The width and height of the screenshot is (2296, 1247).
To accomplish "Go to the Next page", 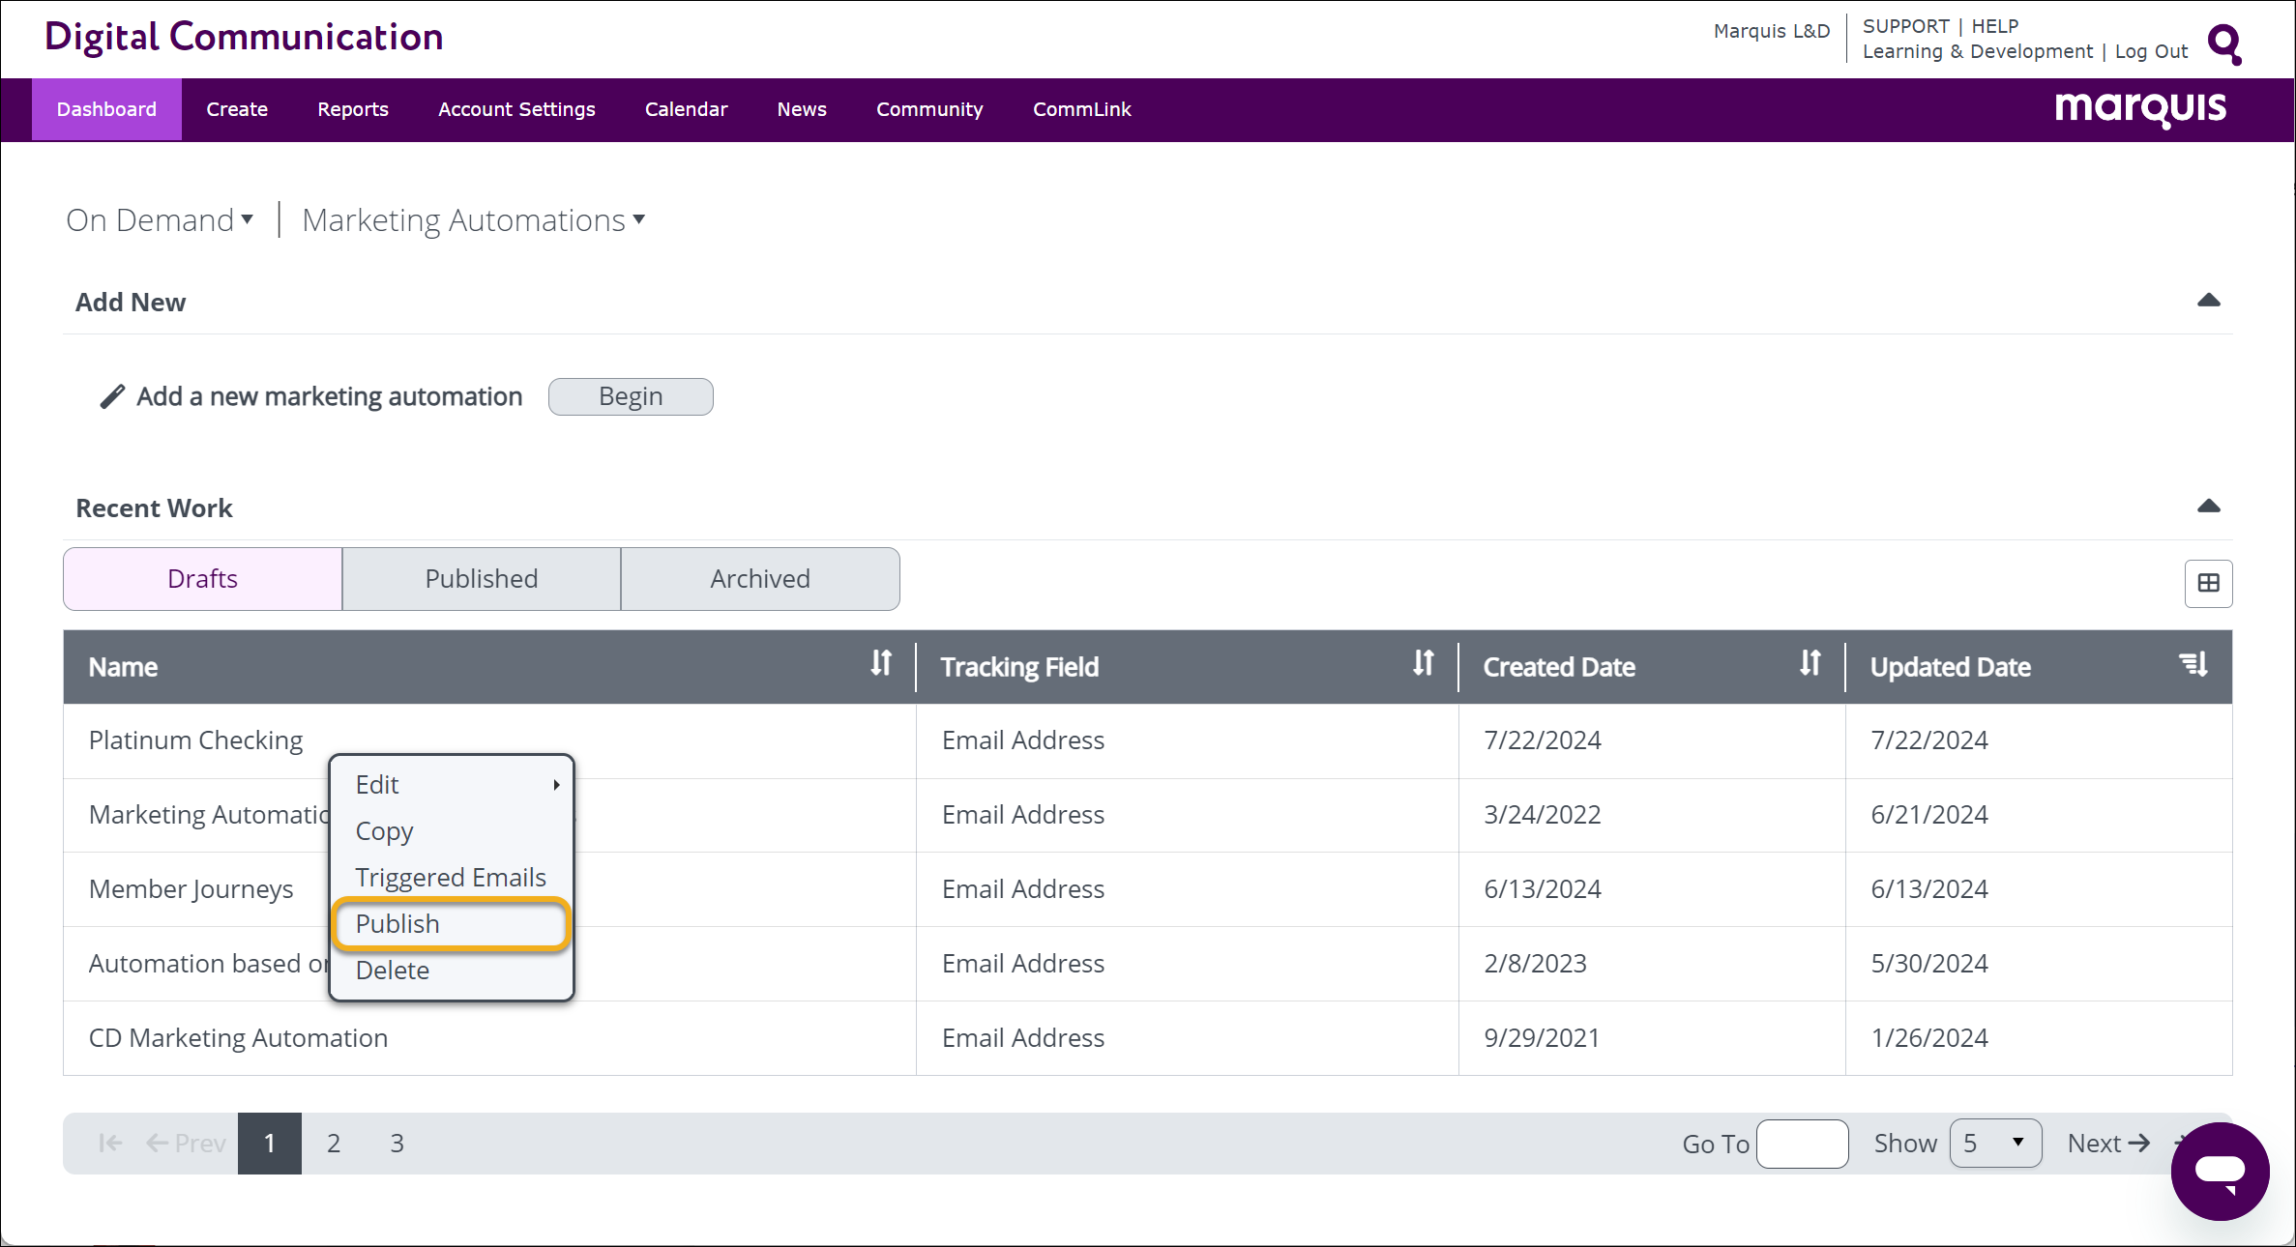I will click(2108, 1144).
